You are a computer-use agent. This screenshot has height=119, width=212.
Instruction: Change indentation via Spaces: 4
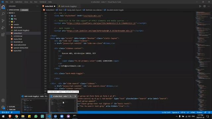tap(176, 112)
